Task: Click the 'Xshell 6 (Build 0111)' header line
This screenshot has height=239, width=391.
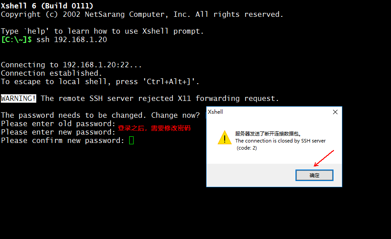Action: pos(47,6)
